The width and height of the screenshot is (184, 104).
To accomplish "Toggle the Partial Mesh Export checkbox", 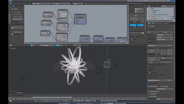I will pos(148,91).
